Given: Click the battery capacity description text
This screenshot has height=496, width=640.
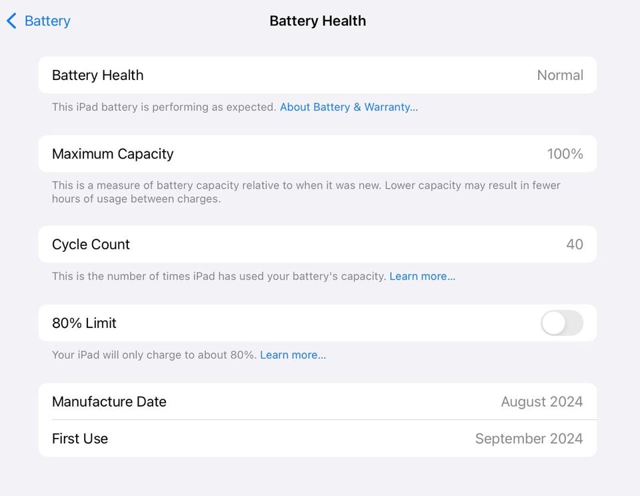Looking at the screenshot, I should pos(305,192).
